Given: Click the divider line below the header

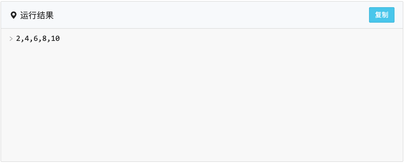Looking at the screenshot, I should coord(202,28).
